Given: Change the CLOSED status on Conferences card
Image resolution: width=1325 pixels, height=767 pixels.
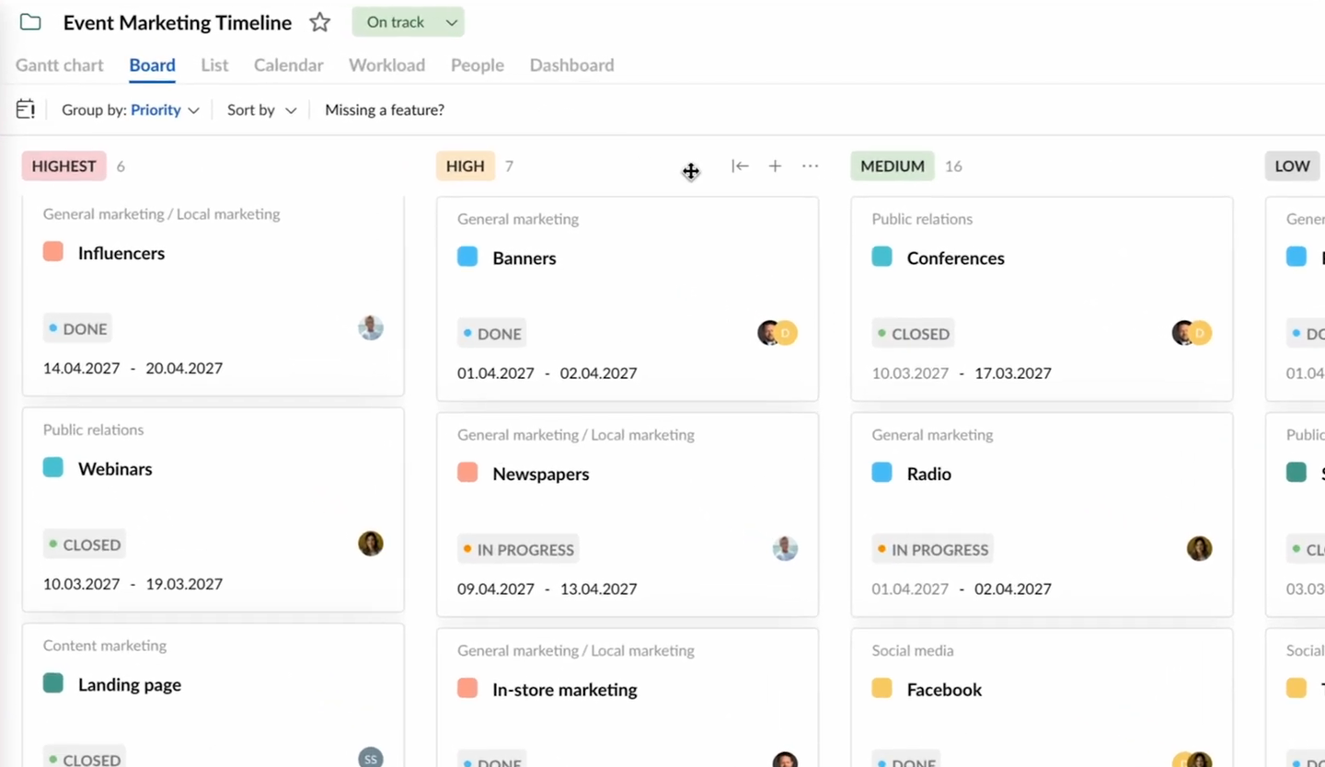Looking at the screenshot, I should tap(913, 334).
